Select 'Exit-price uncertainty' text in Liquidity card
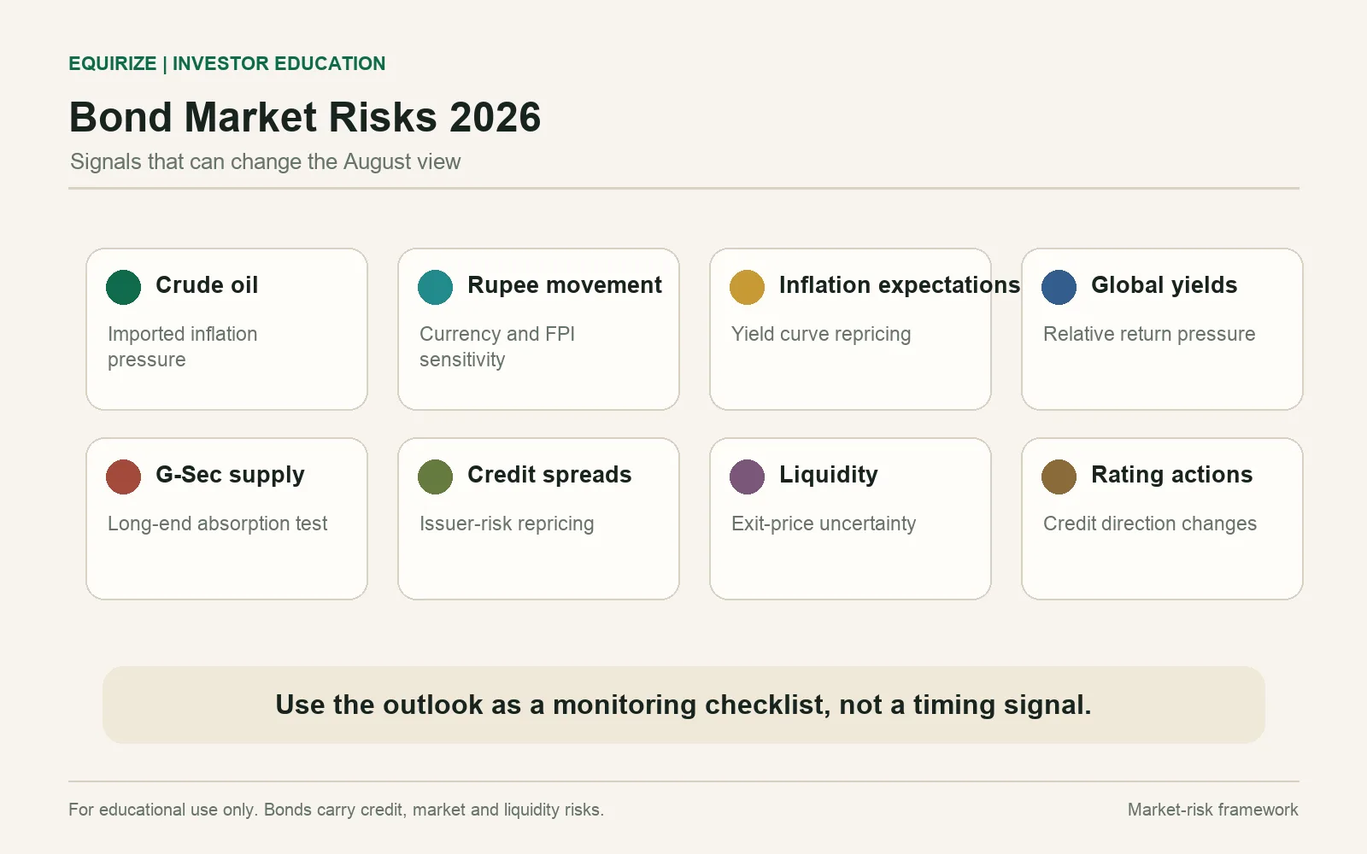The image size is (1367, 854). (824, 524)
